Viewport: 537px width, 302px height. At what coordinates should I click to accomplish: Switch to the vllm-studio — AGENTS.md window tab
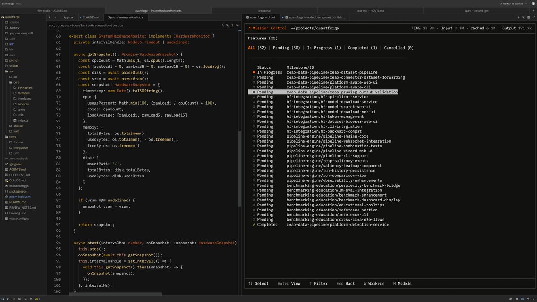click(53, 10)
